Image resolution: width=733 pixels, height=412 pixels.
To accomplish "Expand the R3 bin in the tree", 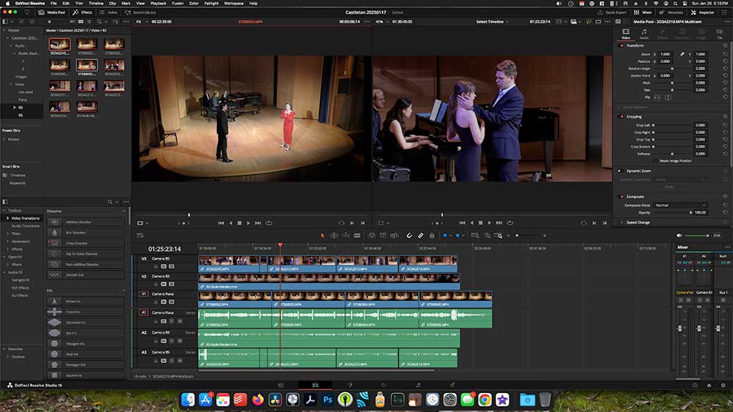I will pos(15,108).
